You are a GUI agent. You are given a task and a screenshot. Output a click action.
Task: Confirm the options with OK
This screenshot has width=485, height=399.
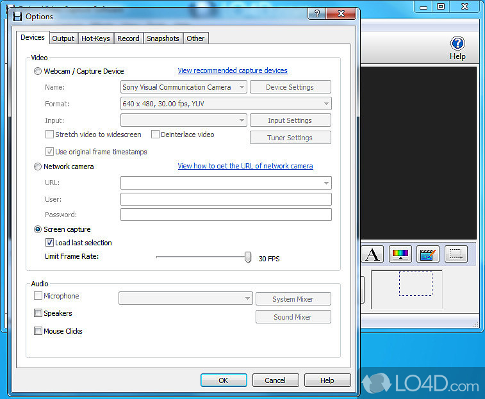point(224,380)
